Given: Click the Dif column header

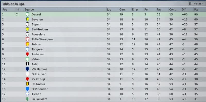Looking at the screenshot, I should [187, 10].
